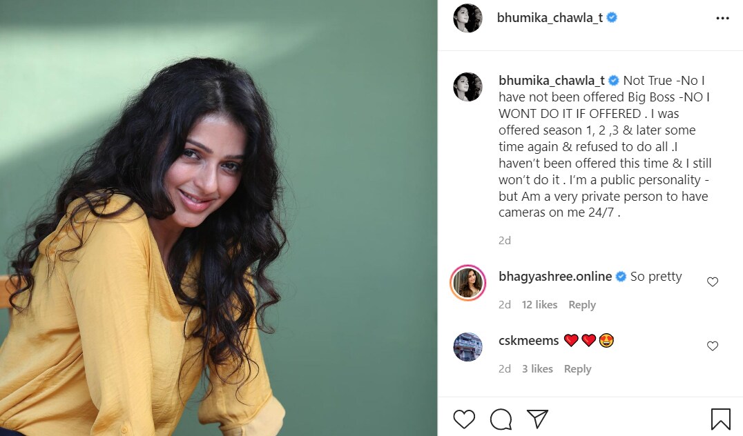Click the verified badge next to the header username
Image resolution: width=743 pixels, height=436 pixels.
coord(612,17)
